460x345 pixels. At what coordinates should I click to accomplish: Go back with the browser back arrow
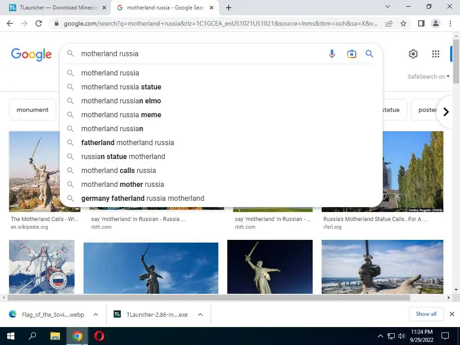point(10,23)
